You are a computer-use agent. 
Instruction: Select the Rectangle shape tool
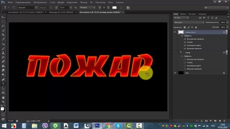point(3,93)
